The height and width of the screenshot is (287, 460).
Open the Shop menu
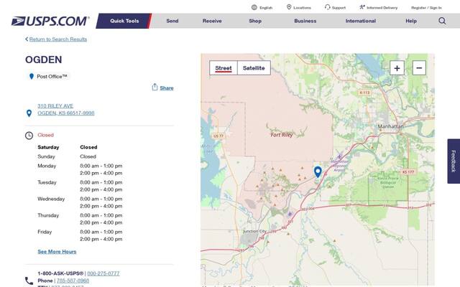[x=255, y=21]
